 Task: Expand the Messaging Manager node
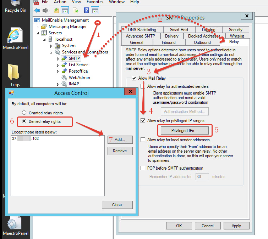coord(38,27)
